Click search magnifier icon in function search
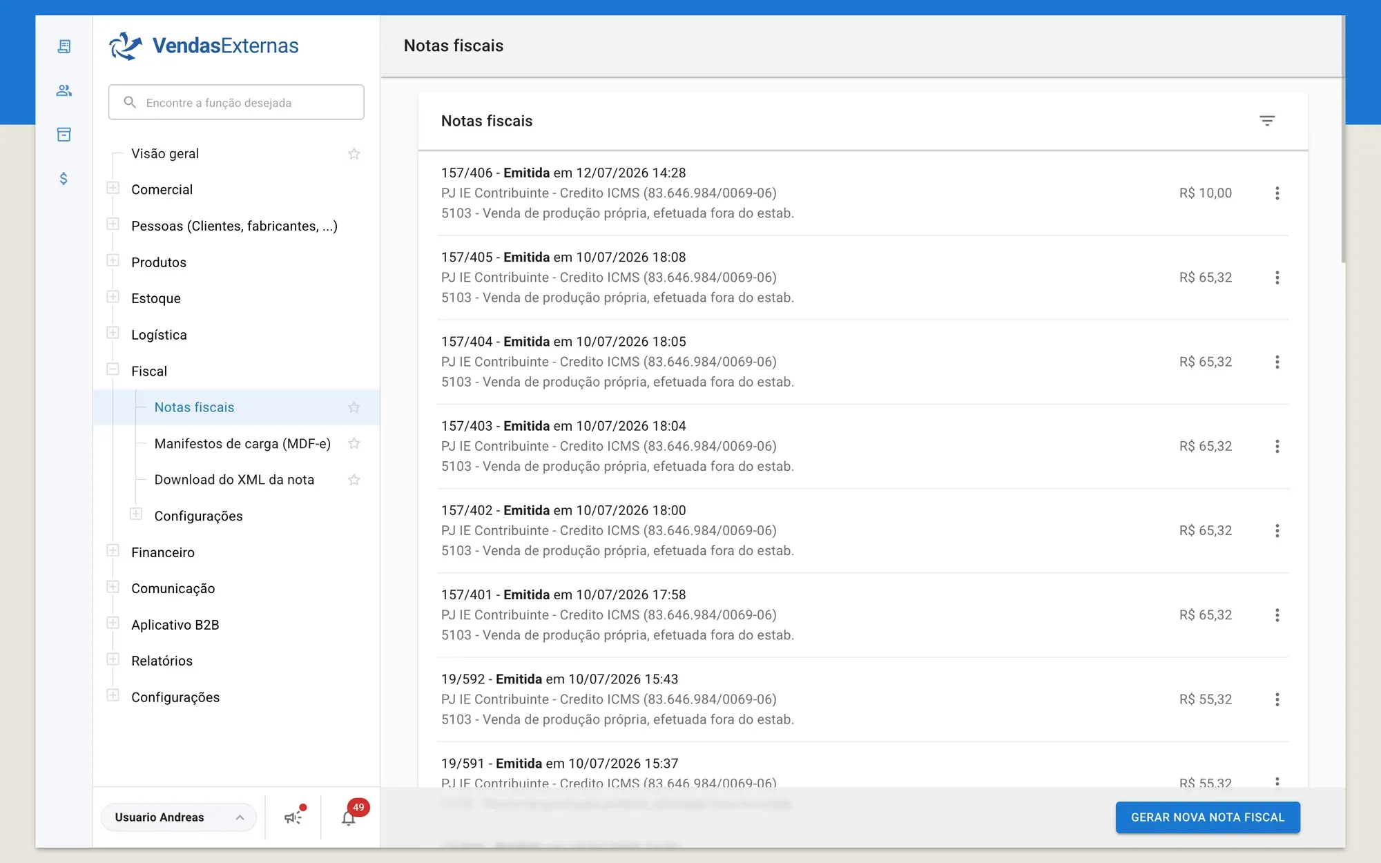The width and height of the screenshot is (1381, 863). [x=129, y=102]
